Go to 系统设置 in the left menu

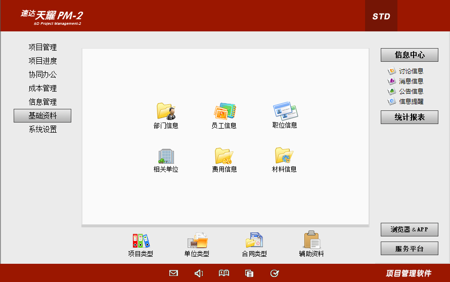[x=42, y=129]
